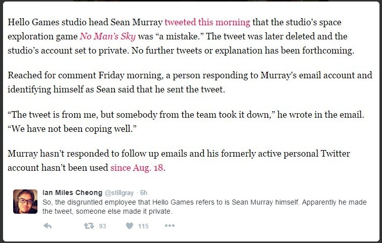The width and height of the screenshot is (382, 243).
Task: Click the 6h tweet timestamp
Action: click(x=144, y=192)
